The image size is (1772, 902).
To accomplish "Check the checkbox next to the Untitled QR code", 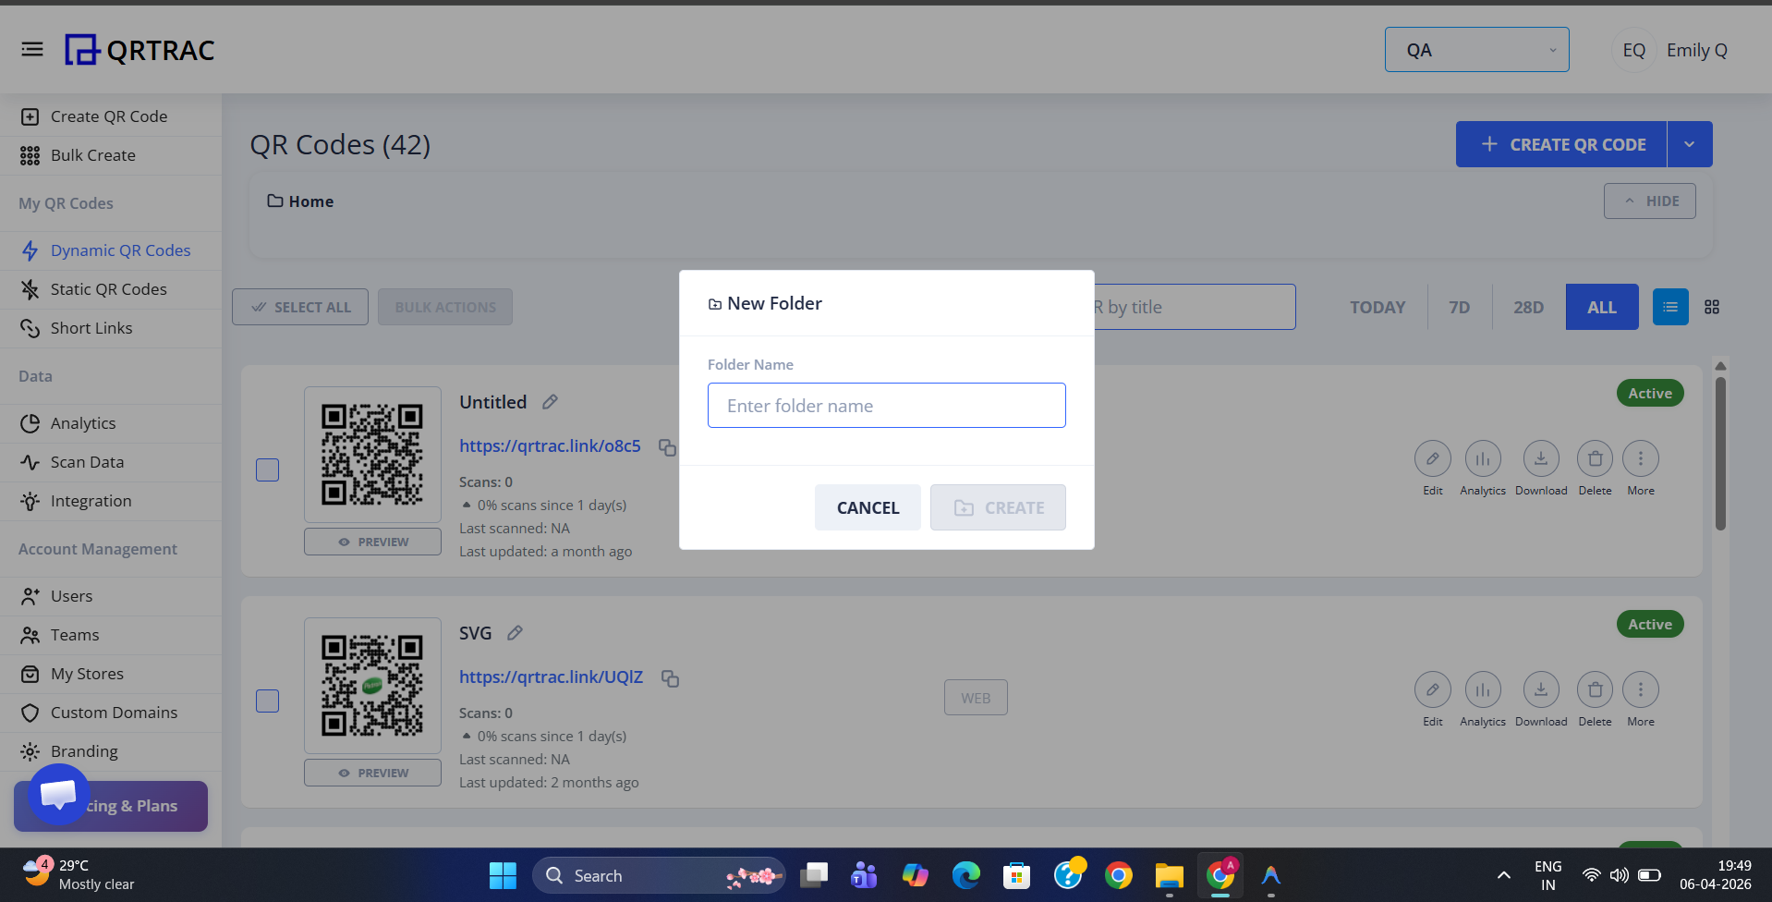I will click(267, 469).
